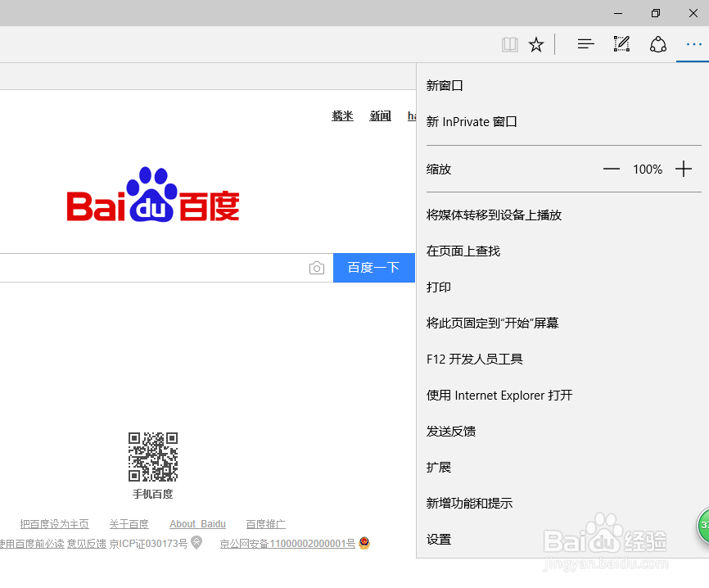This screenshot has height=588, width=709.
Task: Open the 糯米 link
Action: click(x=342, y=115)
